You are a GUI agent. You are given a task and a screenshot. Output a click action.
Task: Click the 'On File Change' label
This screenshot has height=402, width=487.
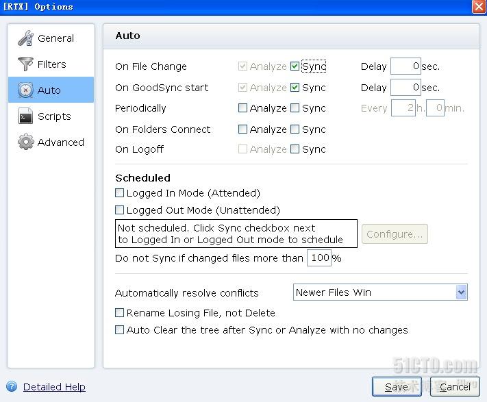point(151,66)
